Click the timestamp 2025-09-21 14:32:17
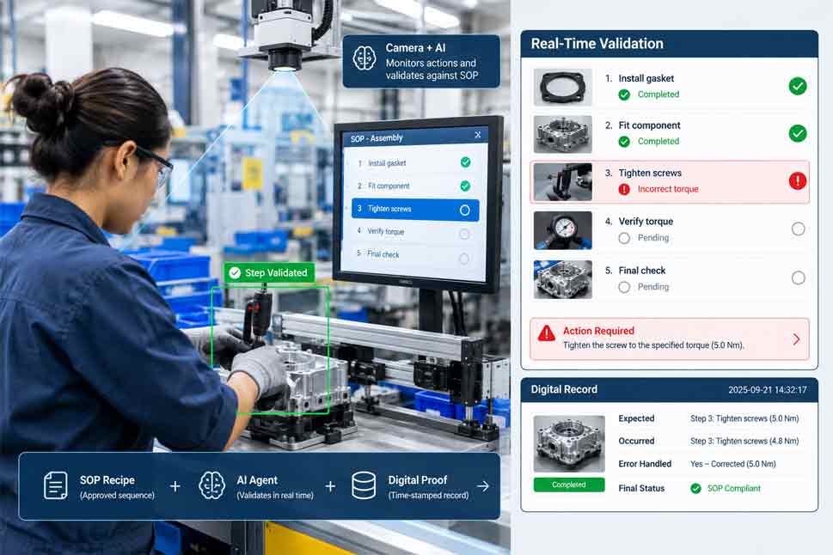833x555 pixels. (x=767, y=390)
